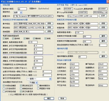Click 搜索时文字和引线的间距系数 field
This screenshot has height=101, width=109.
38,53
